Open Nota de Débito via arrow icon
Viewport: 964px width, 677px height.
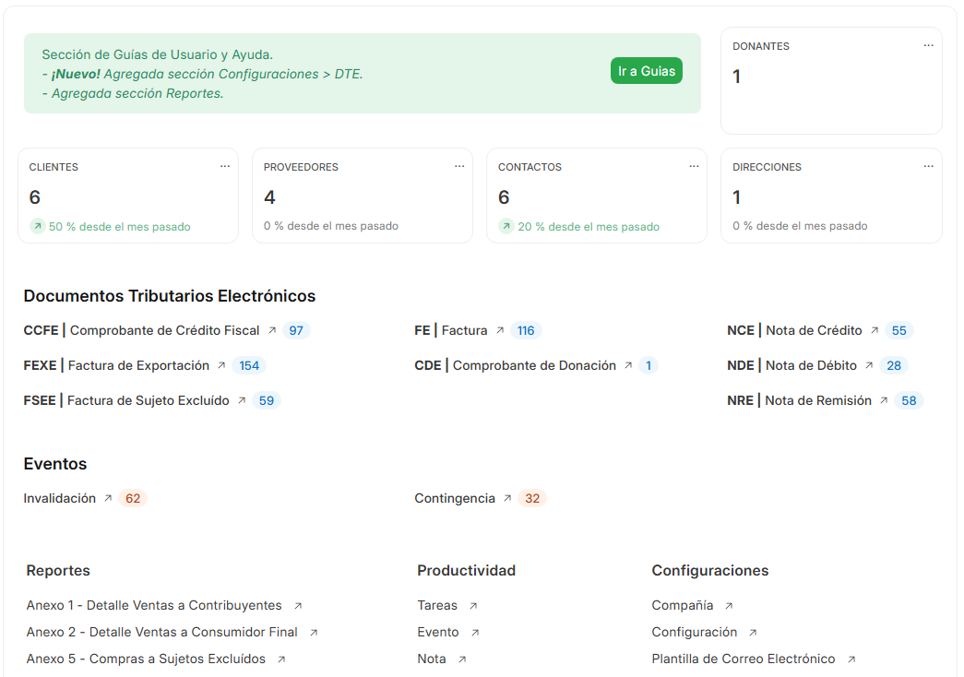[x=869, y=365]
